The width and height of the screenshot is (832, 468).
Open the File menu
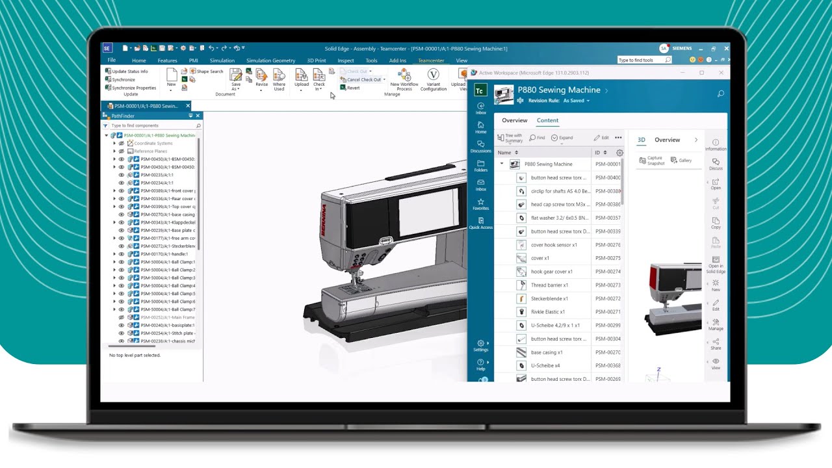tap(112, 60)
